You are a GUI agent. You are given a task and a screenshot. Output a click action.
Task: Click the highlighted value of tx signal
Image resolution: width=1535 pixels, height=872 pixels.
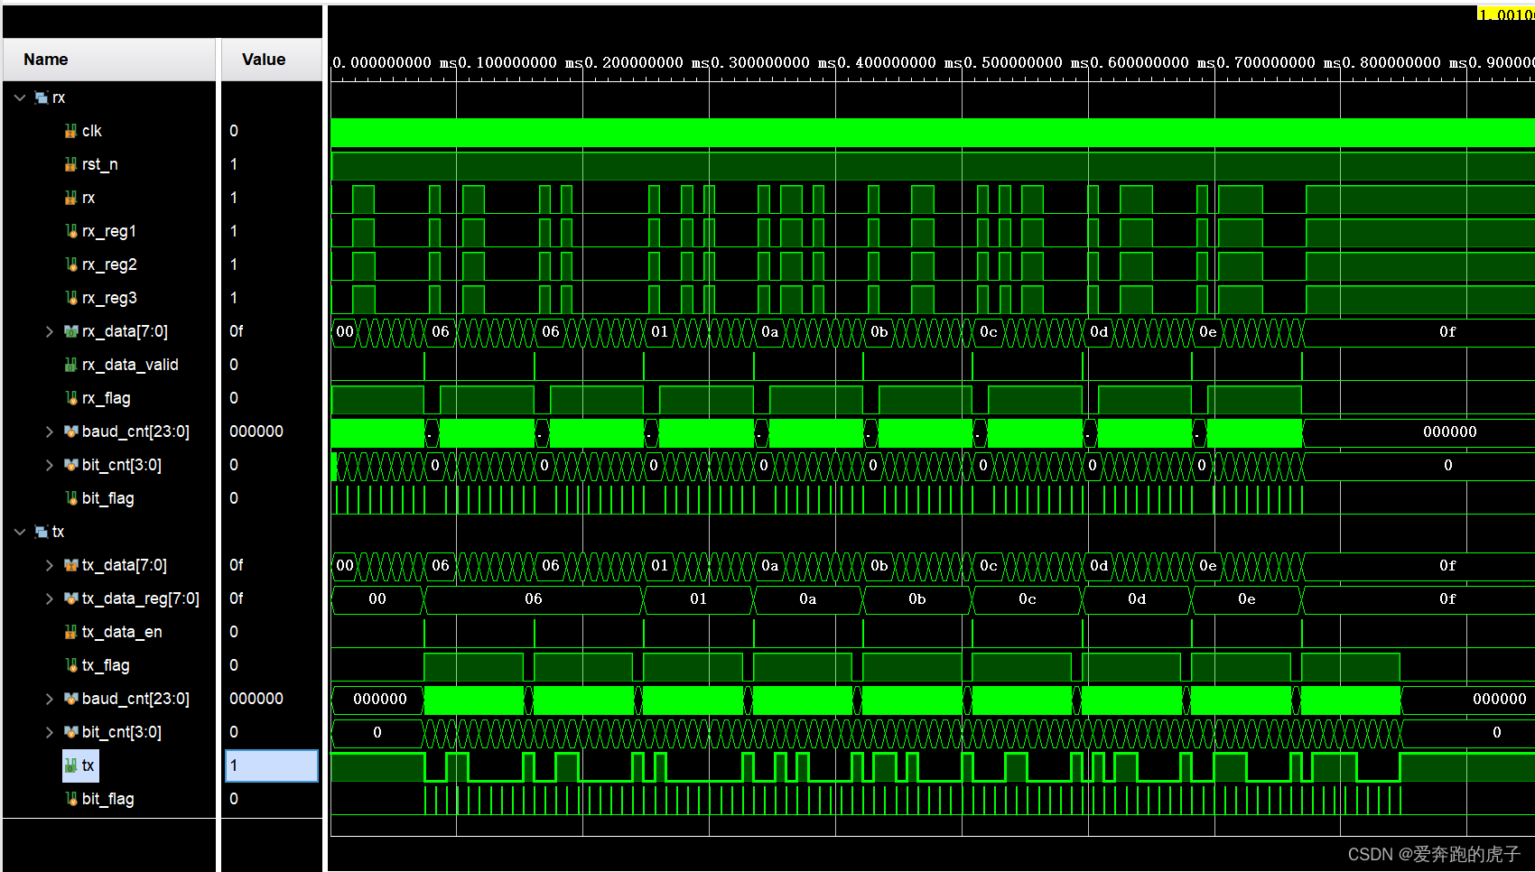pos(272,765)
